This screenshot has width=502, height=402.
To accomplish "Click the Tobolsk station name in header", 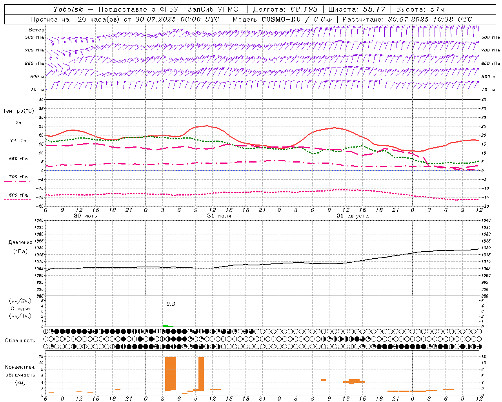I will [x=69, y=9].
